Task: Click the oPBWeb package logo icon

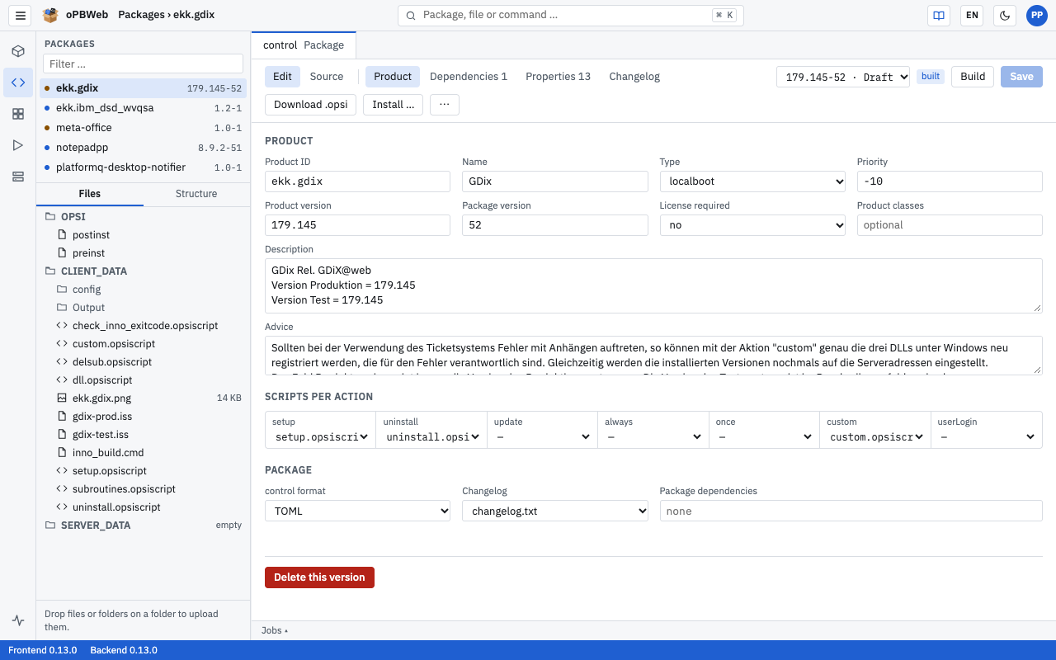Action: [50, 15]
